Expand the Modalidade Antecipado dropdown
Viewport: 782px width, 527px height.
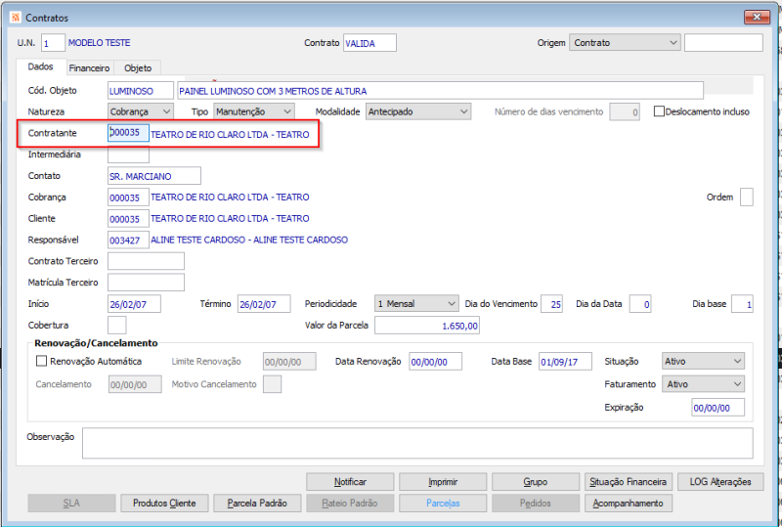click(x=418, y=111)
